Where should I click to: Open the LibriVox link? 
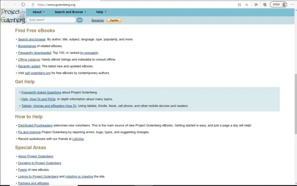[78, 139]
